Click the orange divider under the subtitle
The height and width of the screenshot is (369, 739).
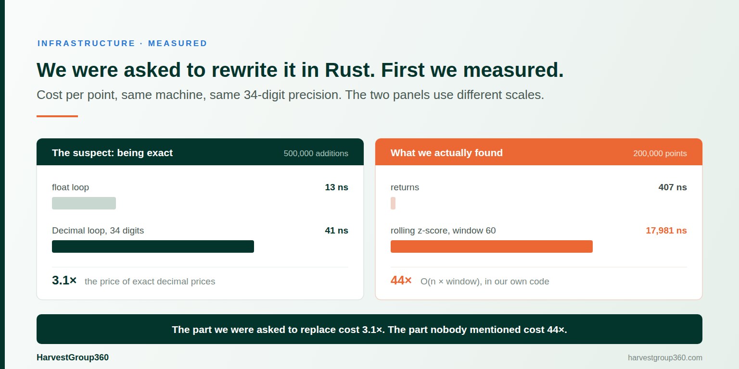57,116
